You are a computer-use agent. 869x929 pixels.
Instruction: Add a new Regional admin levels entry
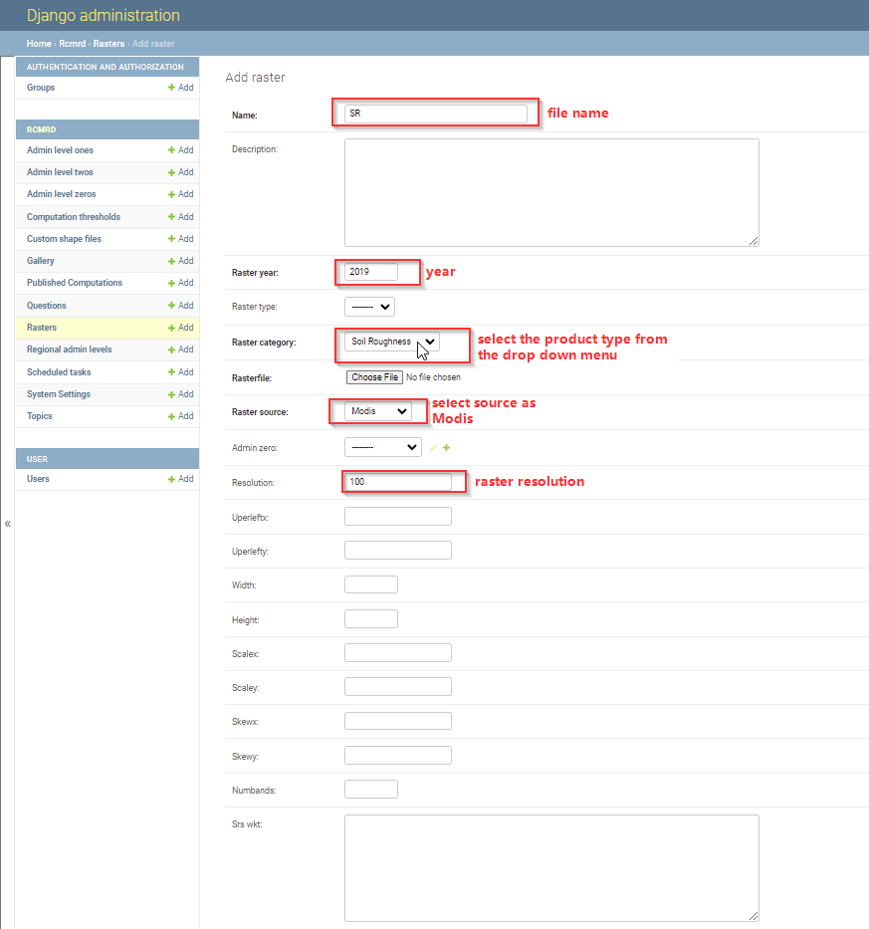tap(181, 348)
